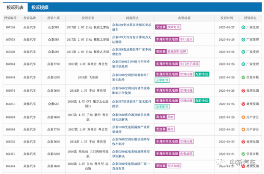Click the orange 用户评分 icon for complaint 466584
Image resolution: width=264 pixels, height=174 pixels.
click(x=243, y=130)
